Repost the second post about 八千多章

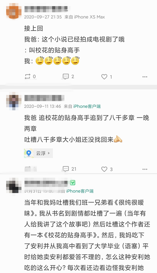(x=30, y=169)
